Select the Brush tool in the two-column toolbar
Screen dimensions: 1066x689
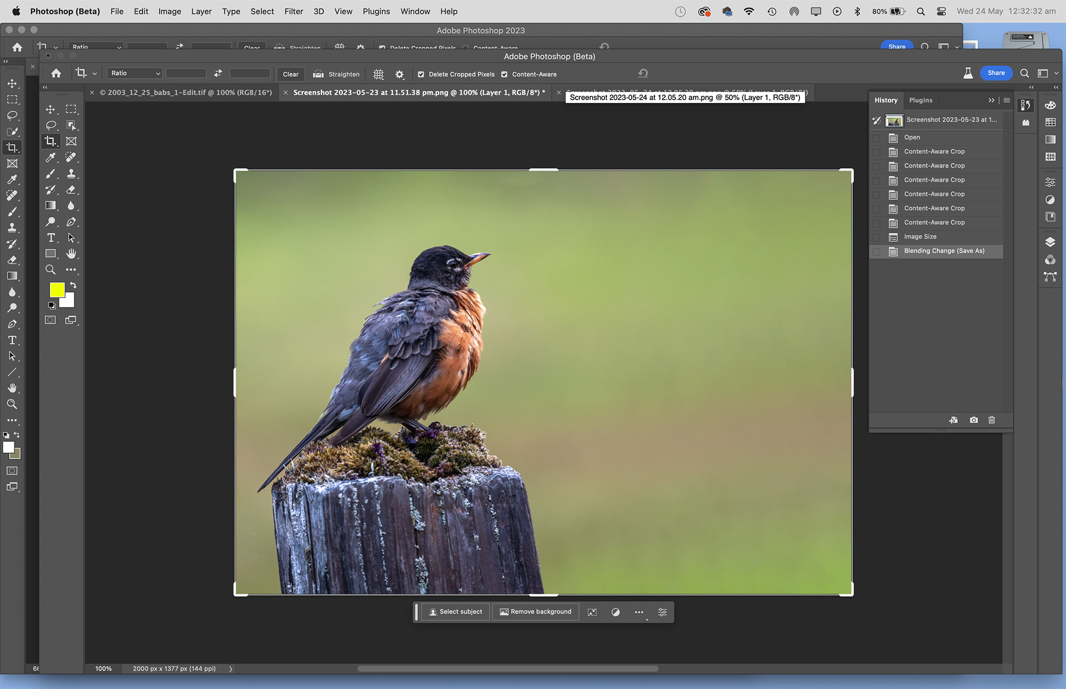click(x=51, y=174)
